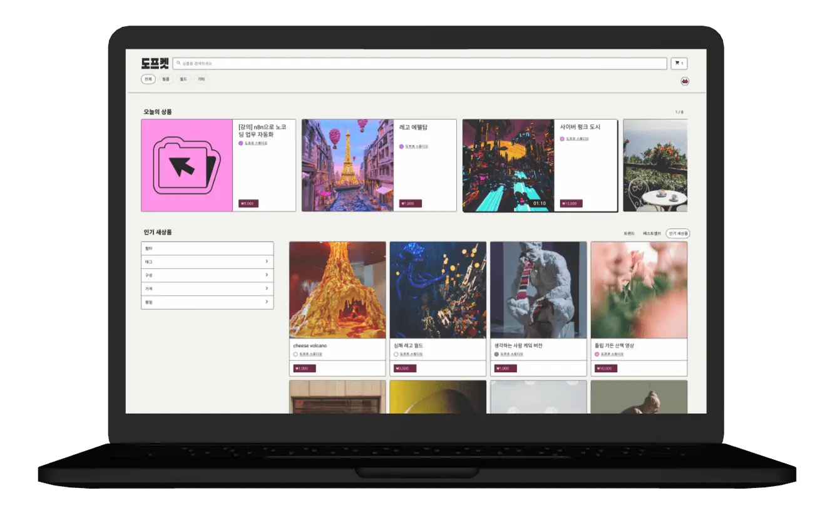840x508 pixels.
Task: Click the magnifier icon in search bar
Action: 179,64
